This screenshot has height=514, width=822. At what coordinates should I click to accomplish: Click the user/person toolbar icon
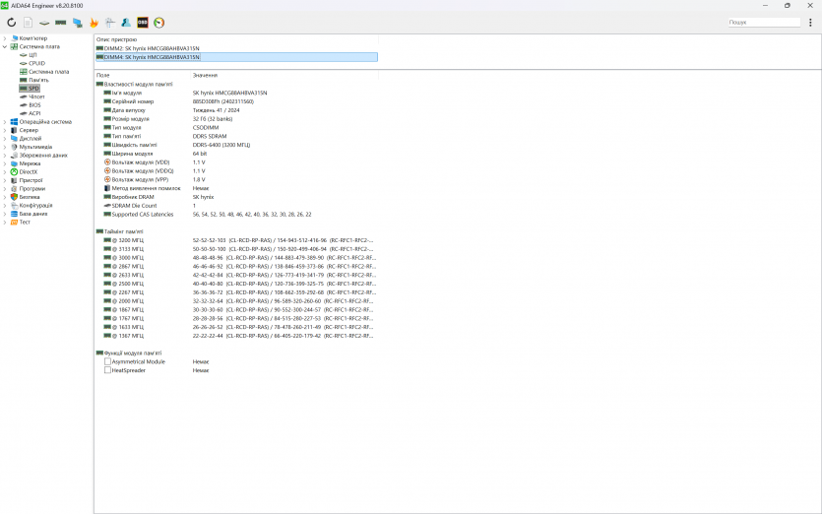[x=126, y=22]
